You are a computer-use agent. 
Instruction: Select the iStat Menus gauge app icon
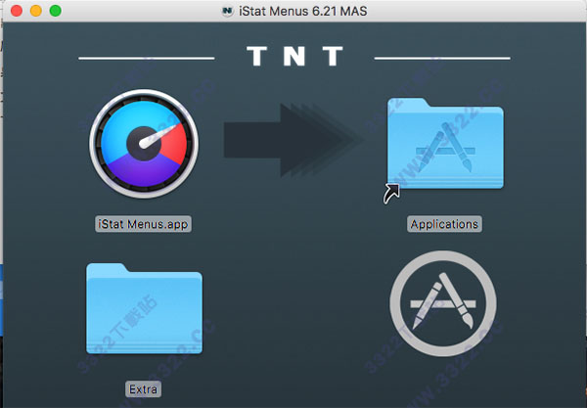144,144
